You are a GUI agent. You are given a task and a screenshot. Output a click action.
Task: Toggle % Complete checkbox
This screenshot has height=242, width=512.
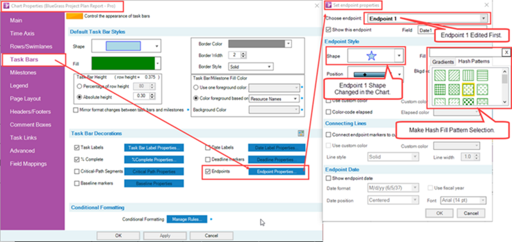pyautogui.click(x=77, y=159)
